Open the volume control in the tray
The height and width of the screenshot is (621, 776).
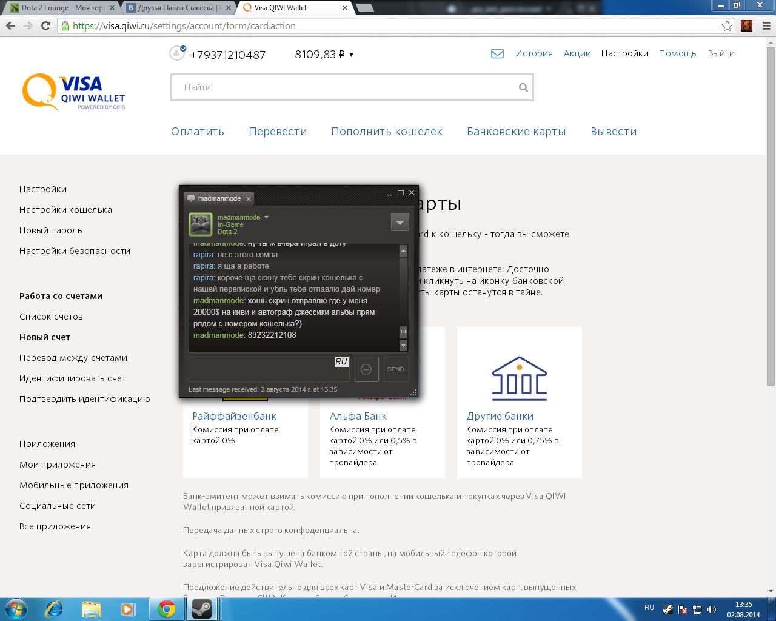coord(712,609)
